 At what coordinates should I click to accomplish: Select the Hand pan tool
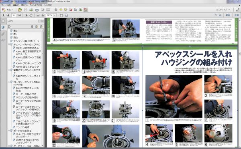31,15
